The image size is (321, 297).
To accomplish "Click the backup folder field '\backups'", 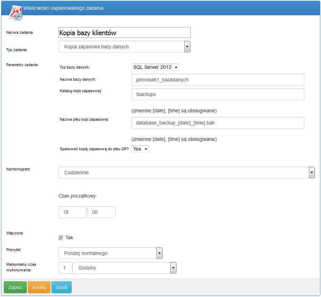I will [218, 94].
